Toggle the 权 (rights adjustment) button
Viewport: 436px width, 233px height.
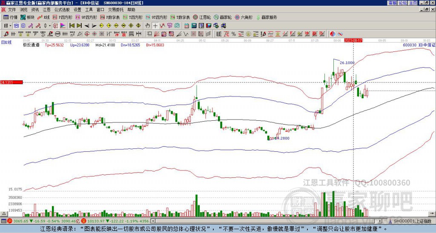point(55,26)
